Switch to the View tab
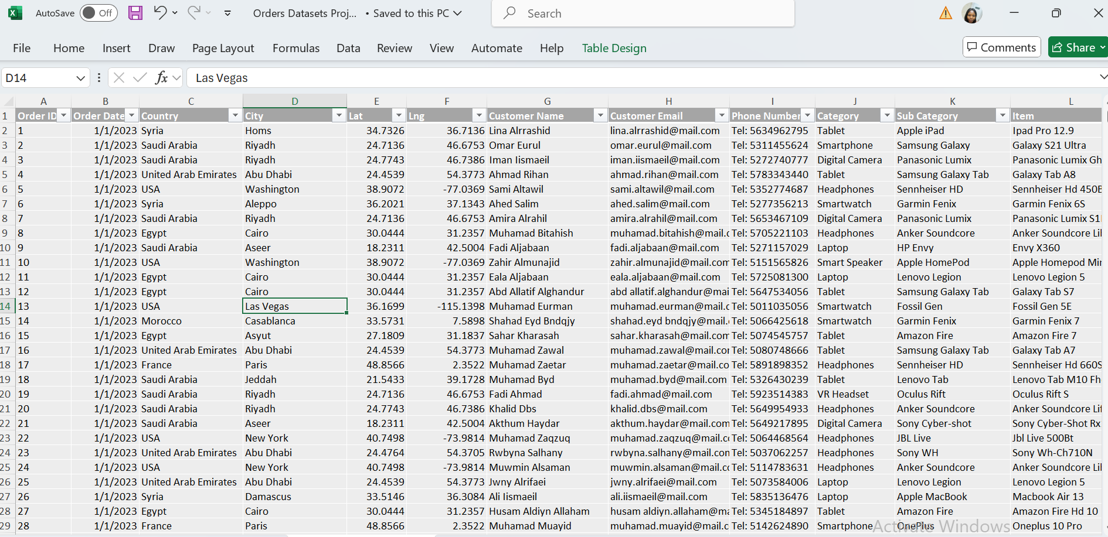Image resolution: width=1108 pixels, height=537 pixels. tap(441, 48)
